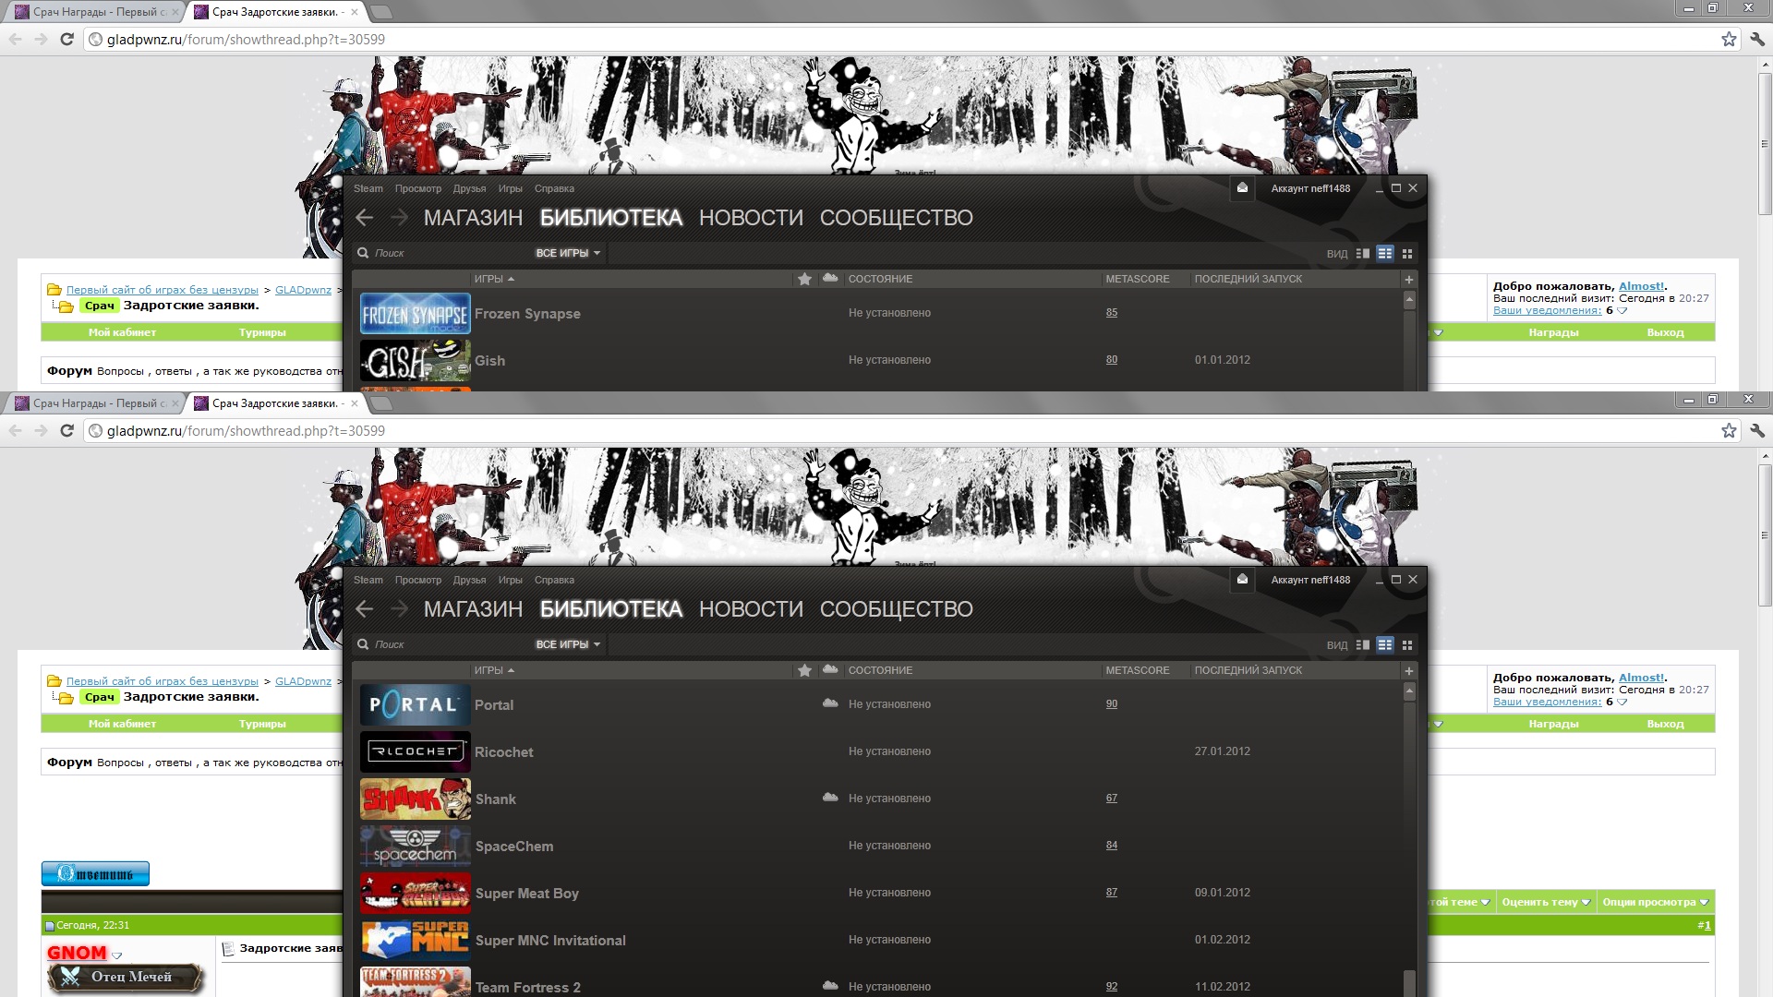Screen dimensions: 1773x997
Task: Open the Frozen Synapse game thumbnail
Action: [x=415, y=314]
